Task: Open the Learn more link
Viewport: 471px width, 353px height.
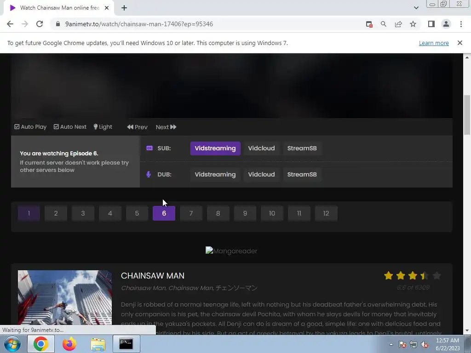Action: [434, 43]
